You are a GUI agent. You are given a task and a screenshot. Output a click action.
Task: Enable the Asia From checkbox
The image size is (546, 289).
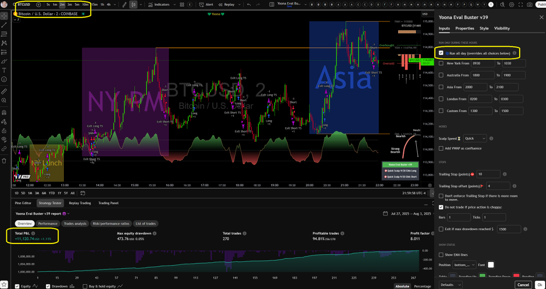click(x=441, y=87)
